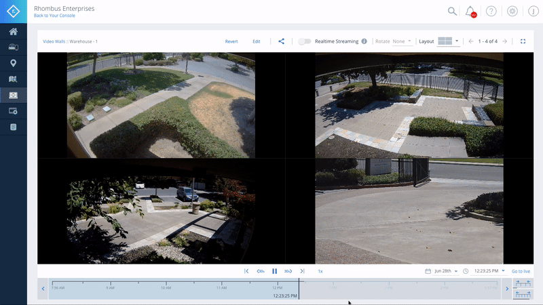This screenshot has width=543, height=305.
Task: Show the Realtime Streaming info tooltip icon
Action: click(364, 41)
